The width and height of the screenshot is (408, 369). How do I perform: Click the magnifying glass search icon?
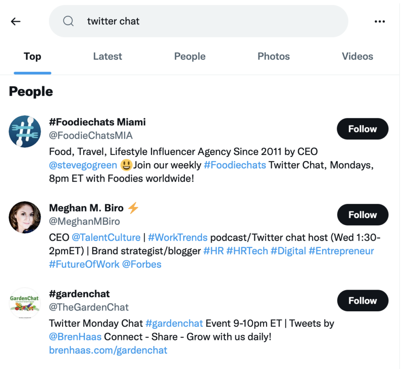tap(68, 21)
